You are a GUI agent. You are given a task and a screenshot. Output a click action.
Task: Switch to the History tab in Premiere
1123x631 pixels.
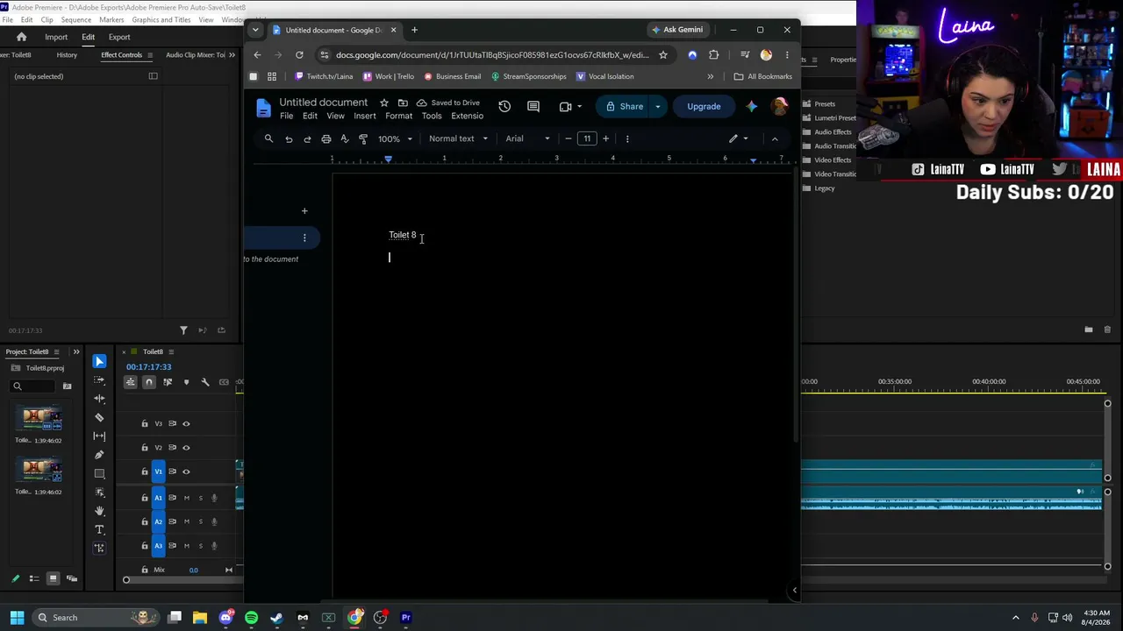pyautogui.click(x=67, y=54)
